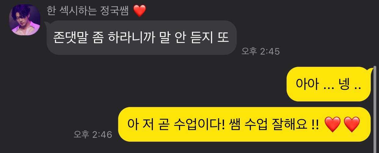Select the yellow bubble 아아 ... 넹 ..
Image resolution: width=379 pixels, height=153 pixels.
328,84
